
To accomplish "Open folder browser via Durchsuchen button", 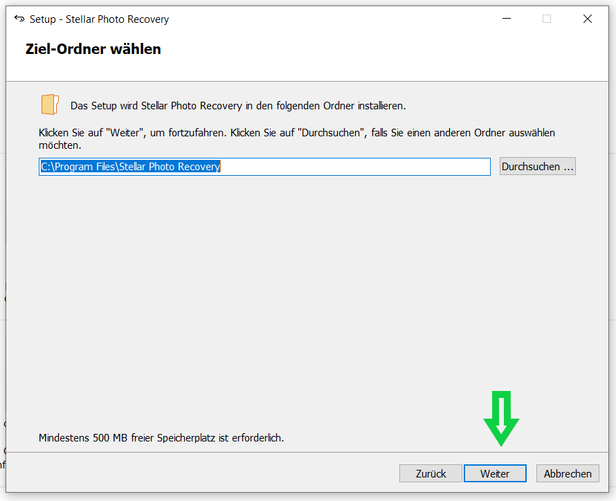I will coord(537,167).
